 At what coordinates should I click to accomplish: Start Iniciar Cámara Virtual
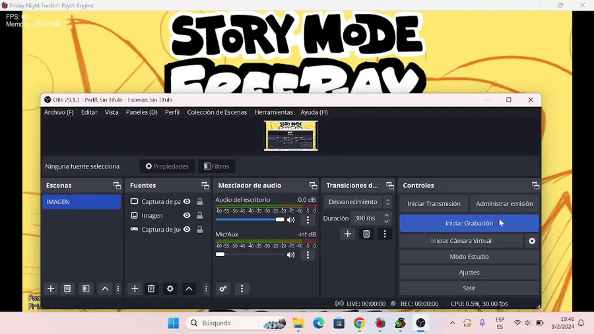(461, 241)
